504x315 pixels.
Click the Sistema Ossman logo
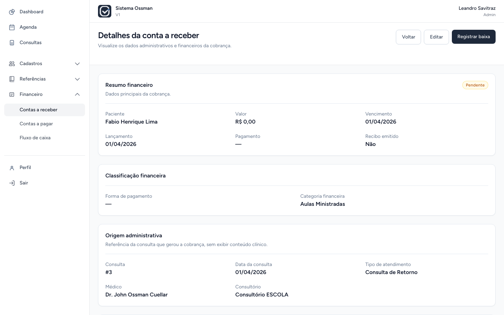point(105,11)
